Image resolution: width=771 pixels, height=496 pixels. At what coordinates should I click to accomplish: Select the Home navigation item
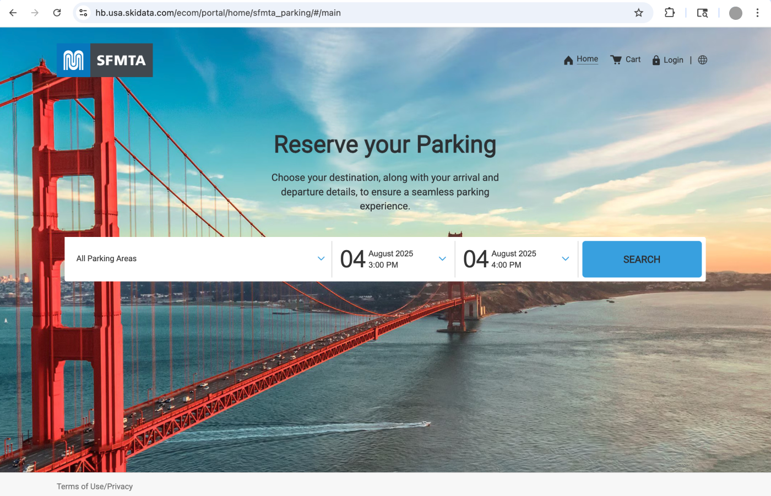587,59
